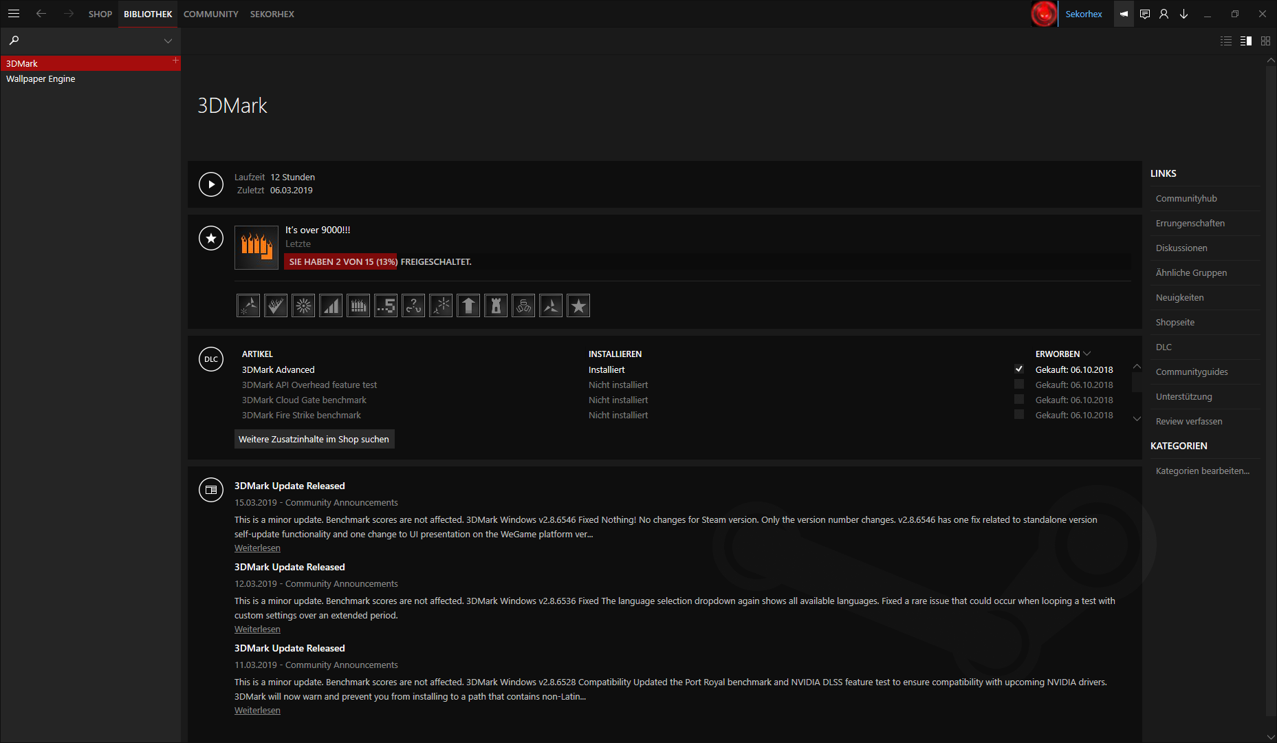Image resolution: width=1277 pixels, height=743 pixels.
Task: Select the castle tower achievement icon
Action: [x=496, y=305]
